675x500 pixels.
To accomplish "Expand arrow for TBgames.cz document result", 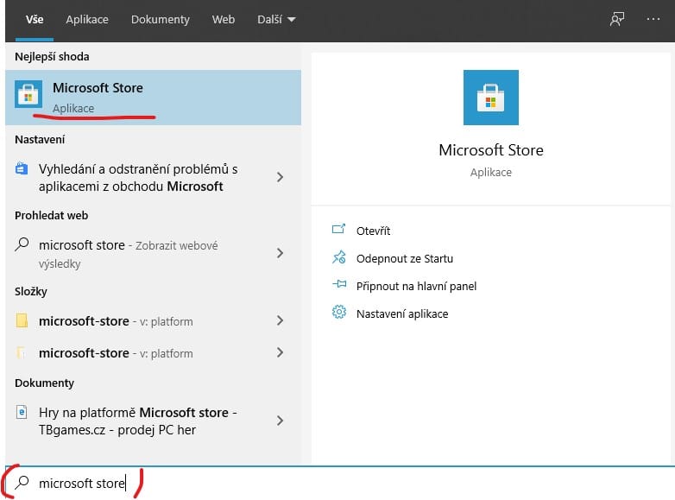I will (x=280, y=421).
